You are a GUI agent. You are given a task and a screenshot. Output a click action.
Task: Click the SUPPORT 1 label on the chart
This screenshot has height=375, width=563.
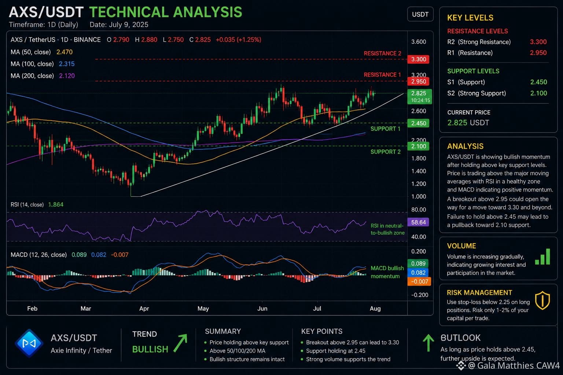[386, 129]
